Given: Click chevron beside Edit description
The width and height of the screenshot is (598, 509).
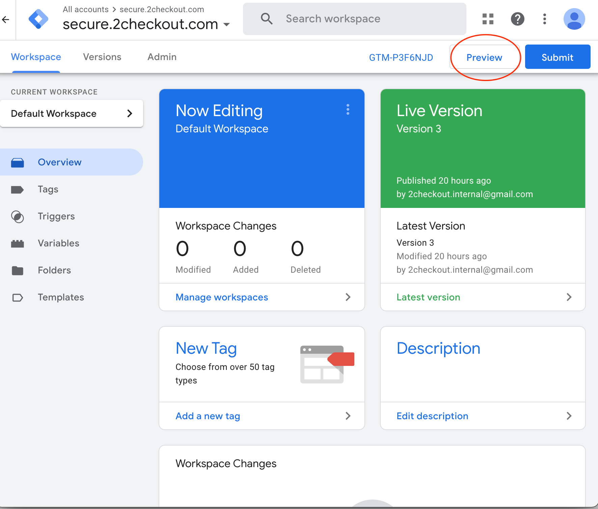Looking at the screenshot, I should (x=569, y=416).
